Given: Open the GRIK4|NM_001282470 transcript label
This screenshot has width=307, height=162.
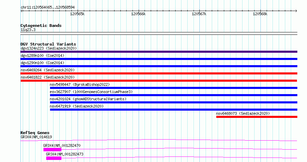Looking at the screenshot, I should click(x=62, y=145).
